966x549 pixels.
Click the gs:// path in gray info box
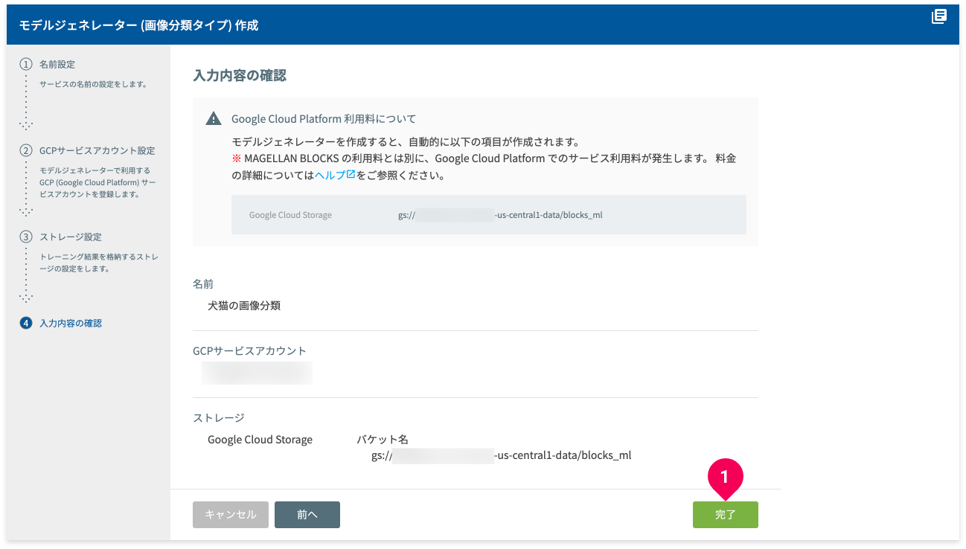pos(500,215)
